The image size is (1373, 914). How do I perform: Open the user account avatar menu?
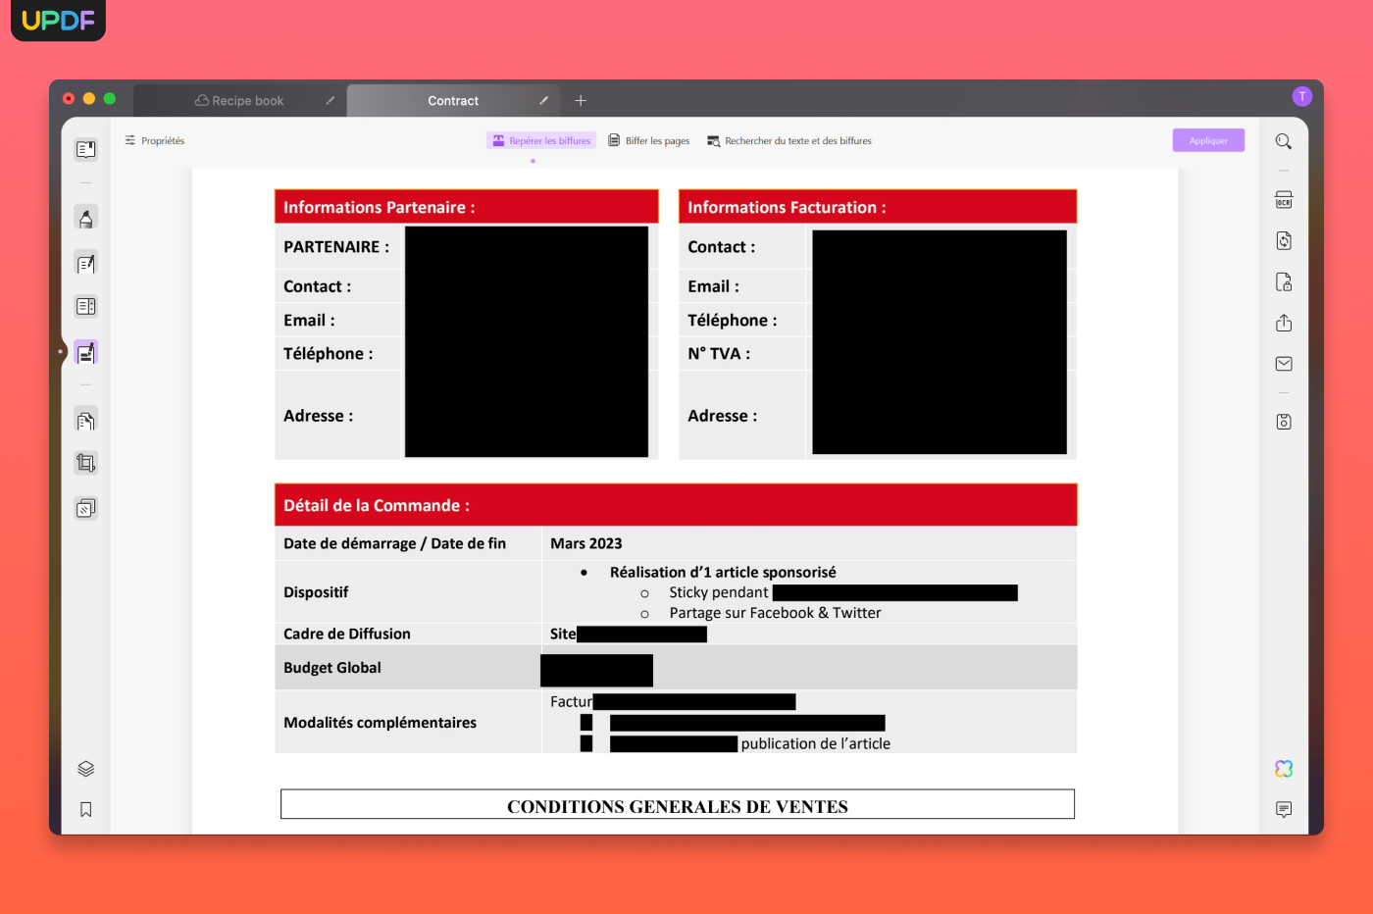click(1301, 96)
